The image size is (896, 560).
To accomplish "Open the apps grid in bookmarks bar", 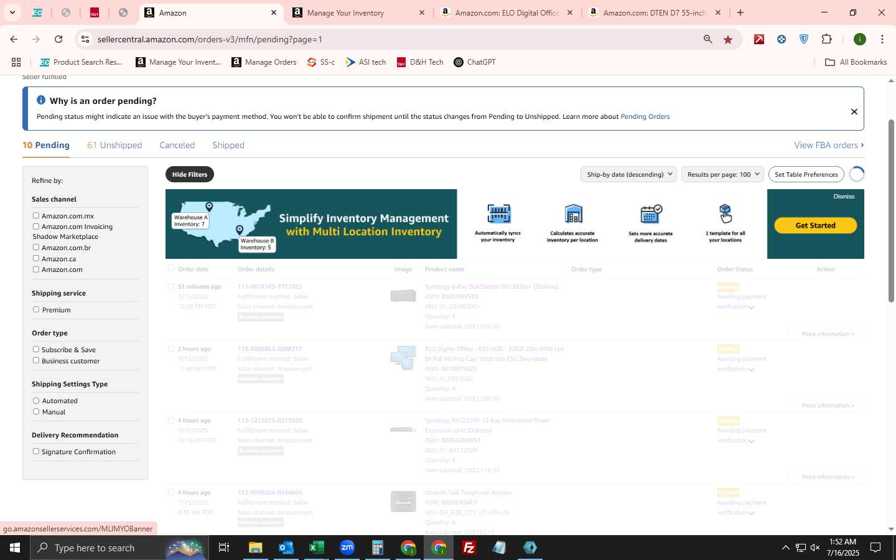I will [16, 62].
